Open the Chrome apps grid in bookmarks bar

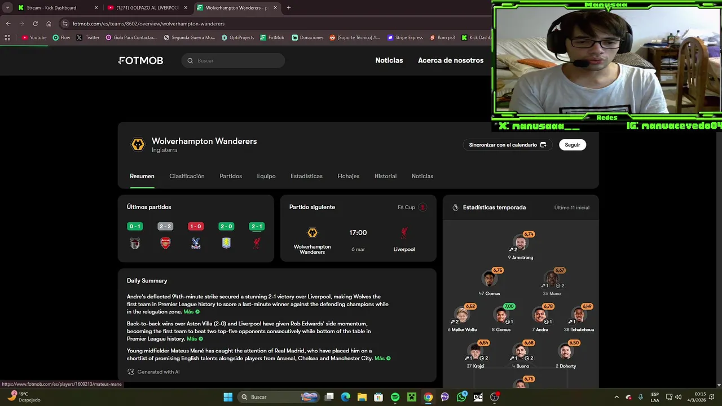tap(7, 38)
